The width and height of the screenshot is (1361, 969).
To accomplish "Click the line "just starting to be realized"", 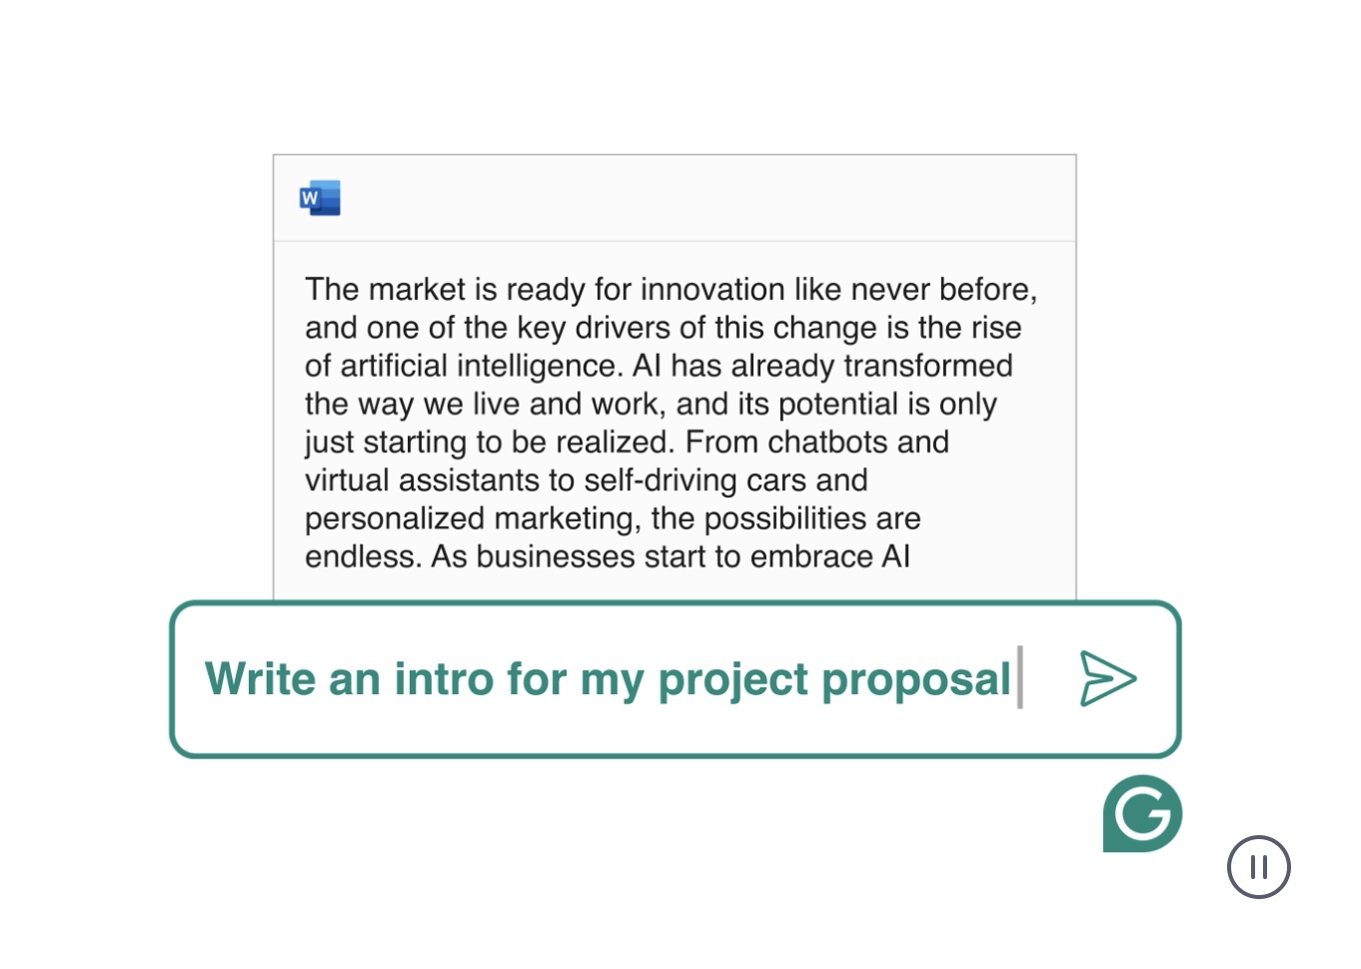I will click(x=627, y=442).
